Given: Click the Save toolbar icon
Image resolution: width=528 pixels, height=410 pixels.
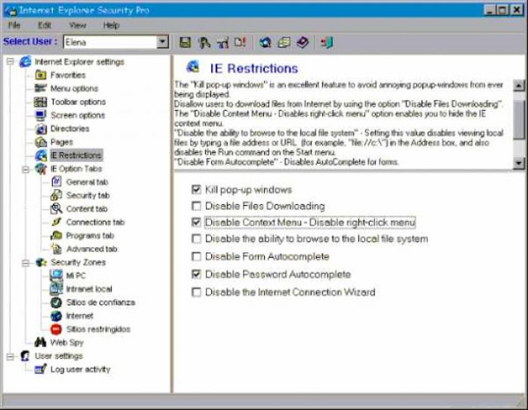Looking at the screenshot, I should (184, 43).
